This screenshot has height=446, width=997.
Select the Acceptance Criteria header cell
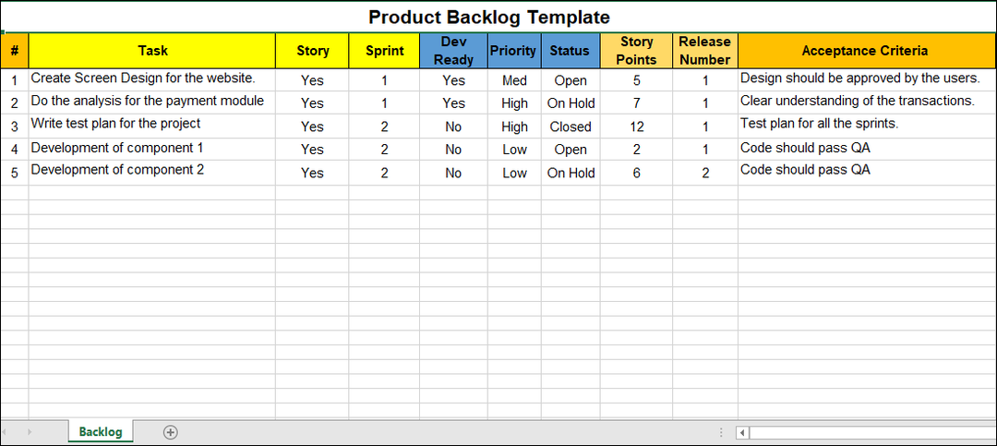click(x=866, y=51)
